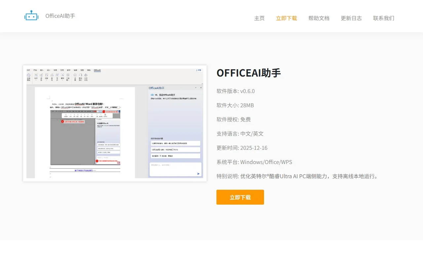Select the 翻译 translate icon on the ribbon
Image resolution: width=423 pixels, height=264 pixels.
click(x=62, y=75)
